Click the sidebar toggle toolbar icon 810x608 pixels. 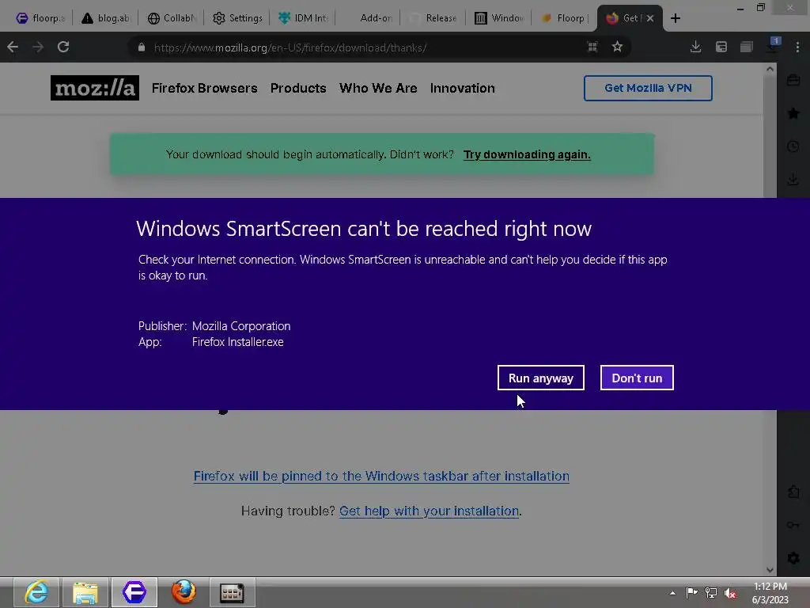pyautogui.click(x=721, y=47)
